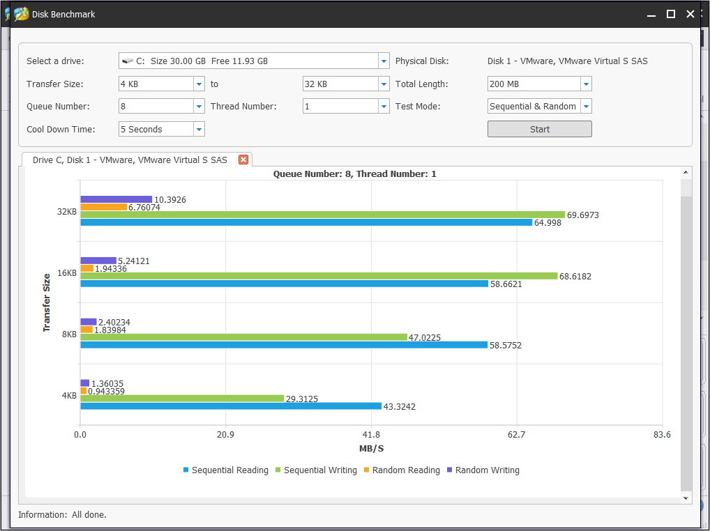Expand the Test Mode Sequential & Random dropdown
710x531 pixels.
(586, 107)
